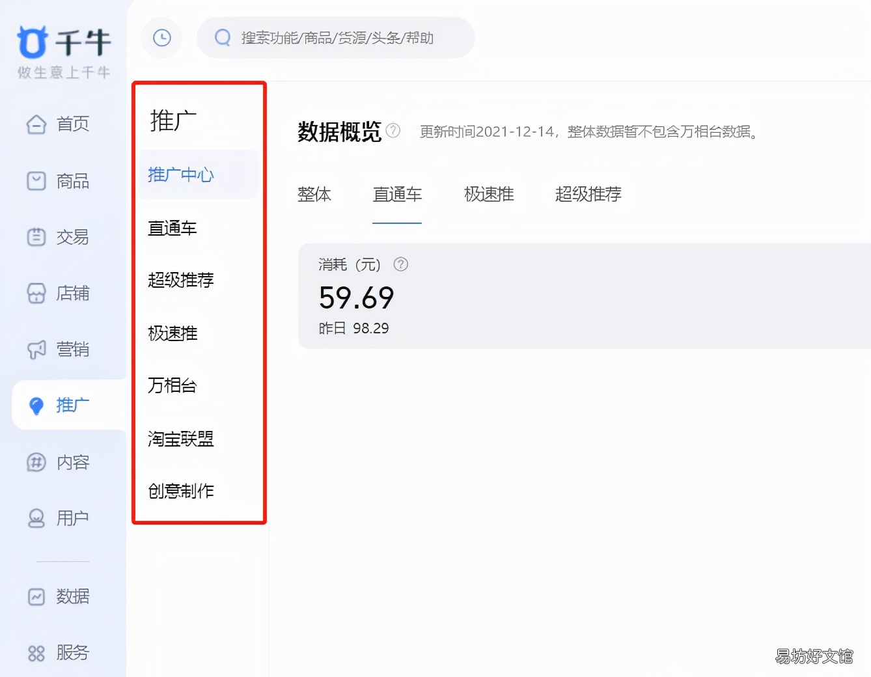This screenshot has height=677, width=871.
Task: Click the Qianniu logo icon
Action: pyautogui.click(x=32, y=42)
